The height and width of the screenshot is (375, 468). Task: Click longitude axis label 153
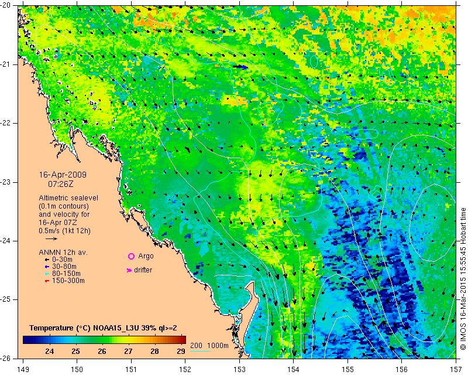click(240, 370)
